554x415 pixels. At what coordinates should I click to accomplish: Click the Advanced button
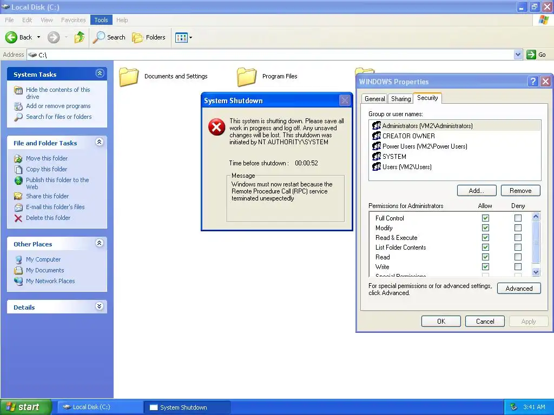pos(519,289)
